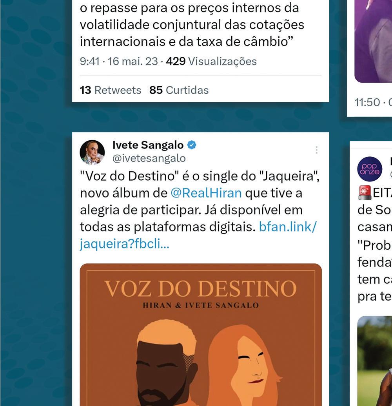Image resolution: width=392 pixels, height=406 pixels.
Task: Open the bfan.link/jaqueira link
Action: (x=198, y=235)
